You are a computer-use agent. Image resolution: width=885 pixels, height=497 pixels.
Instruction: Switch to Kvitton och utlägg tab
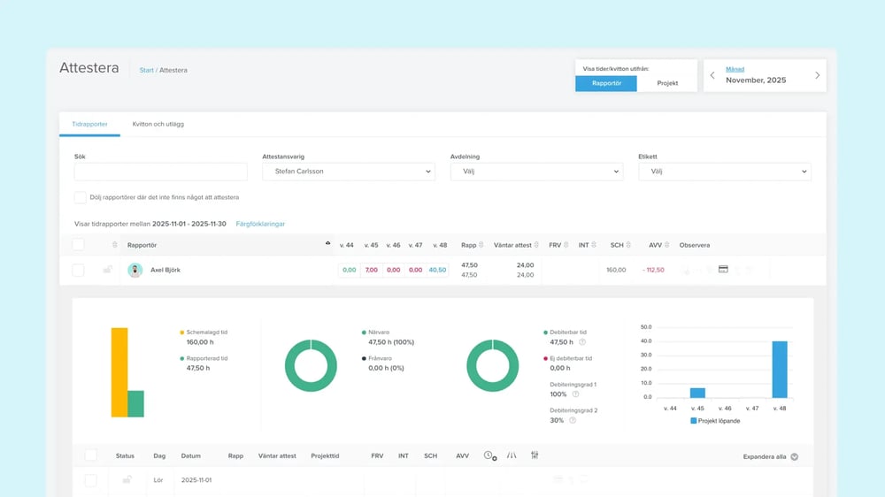pyautogui.click(x=158, y=124)
